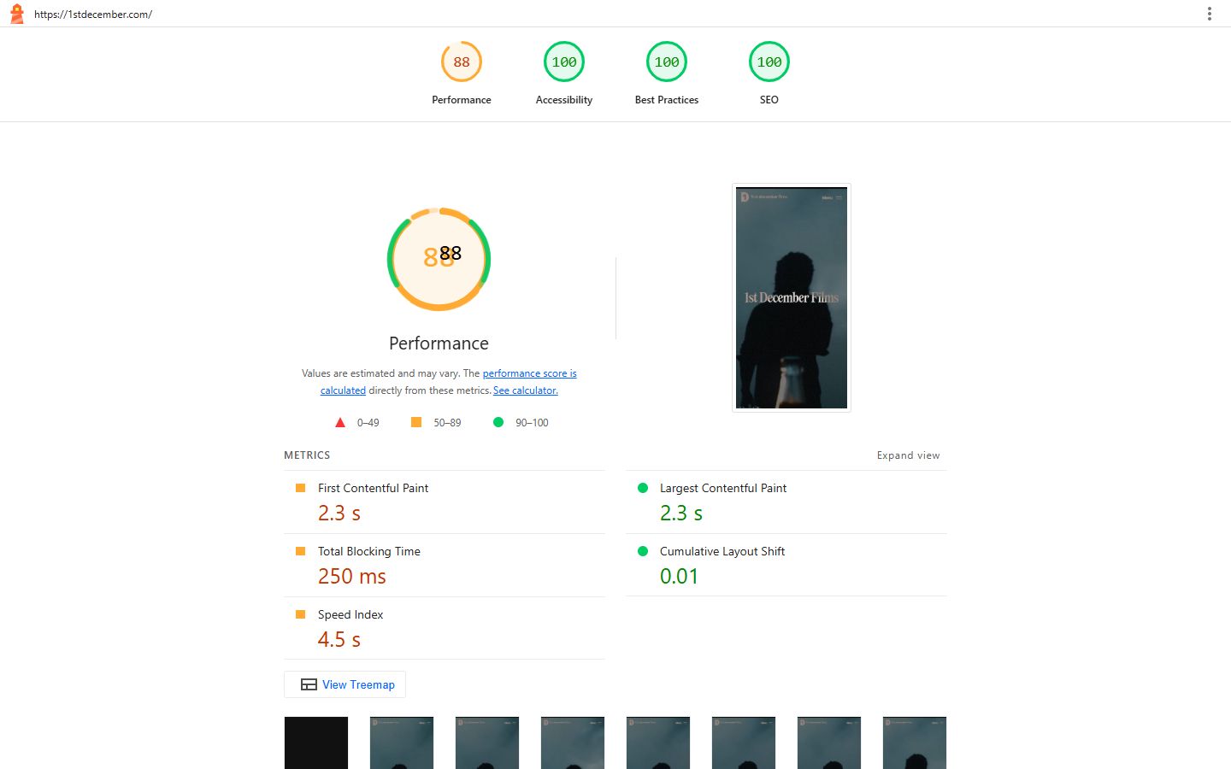Image resolution: width=1231 pixels, height=769 pixels.
Task: Jump to Accessibility score gauge
Action: (564, 73)
